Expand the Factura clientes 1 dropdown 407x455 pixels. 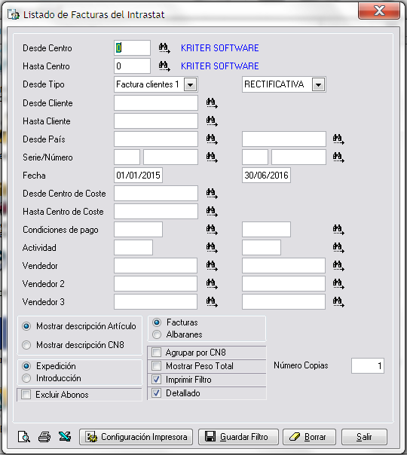(191, 84)
